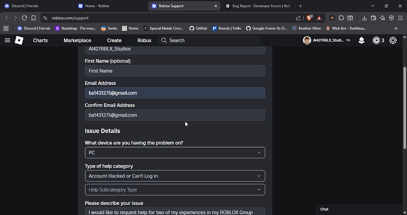Open the Bootstrap bookmark

click(x=76, y=28)
